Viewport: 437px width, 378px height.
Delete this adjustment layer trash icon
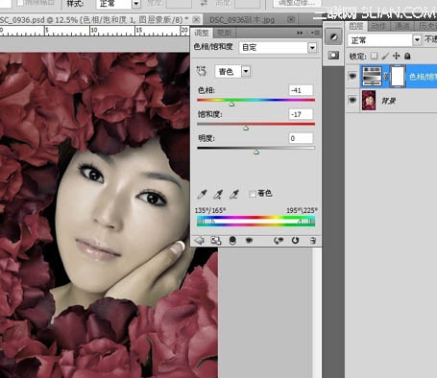pos(313,240)
